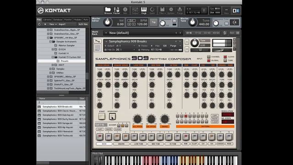
Task: Toggle the Global input checkbox
Action: point(209,60)
